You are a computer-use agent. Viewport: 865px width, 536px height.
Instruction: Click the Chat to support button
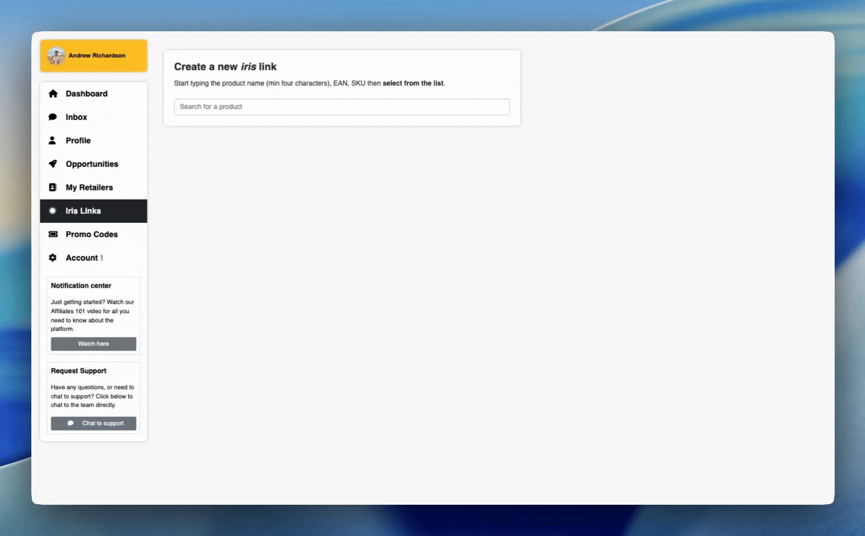[93, 423]
